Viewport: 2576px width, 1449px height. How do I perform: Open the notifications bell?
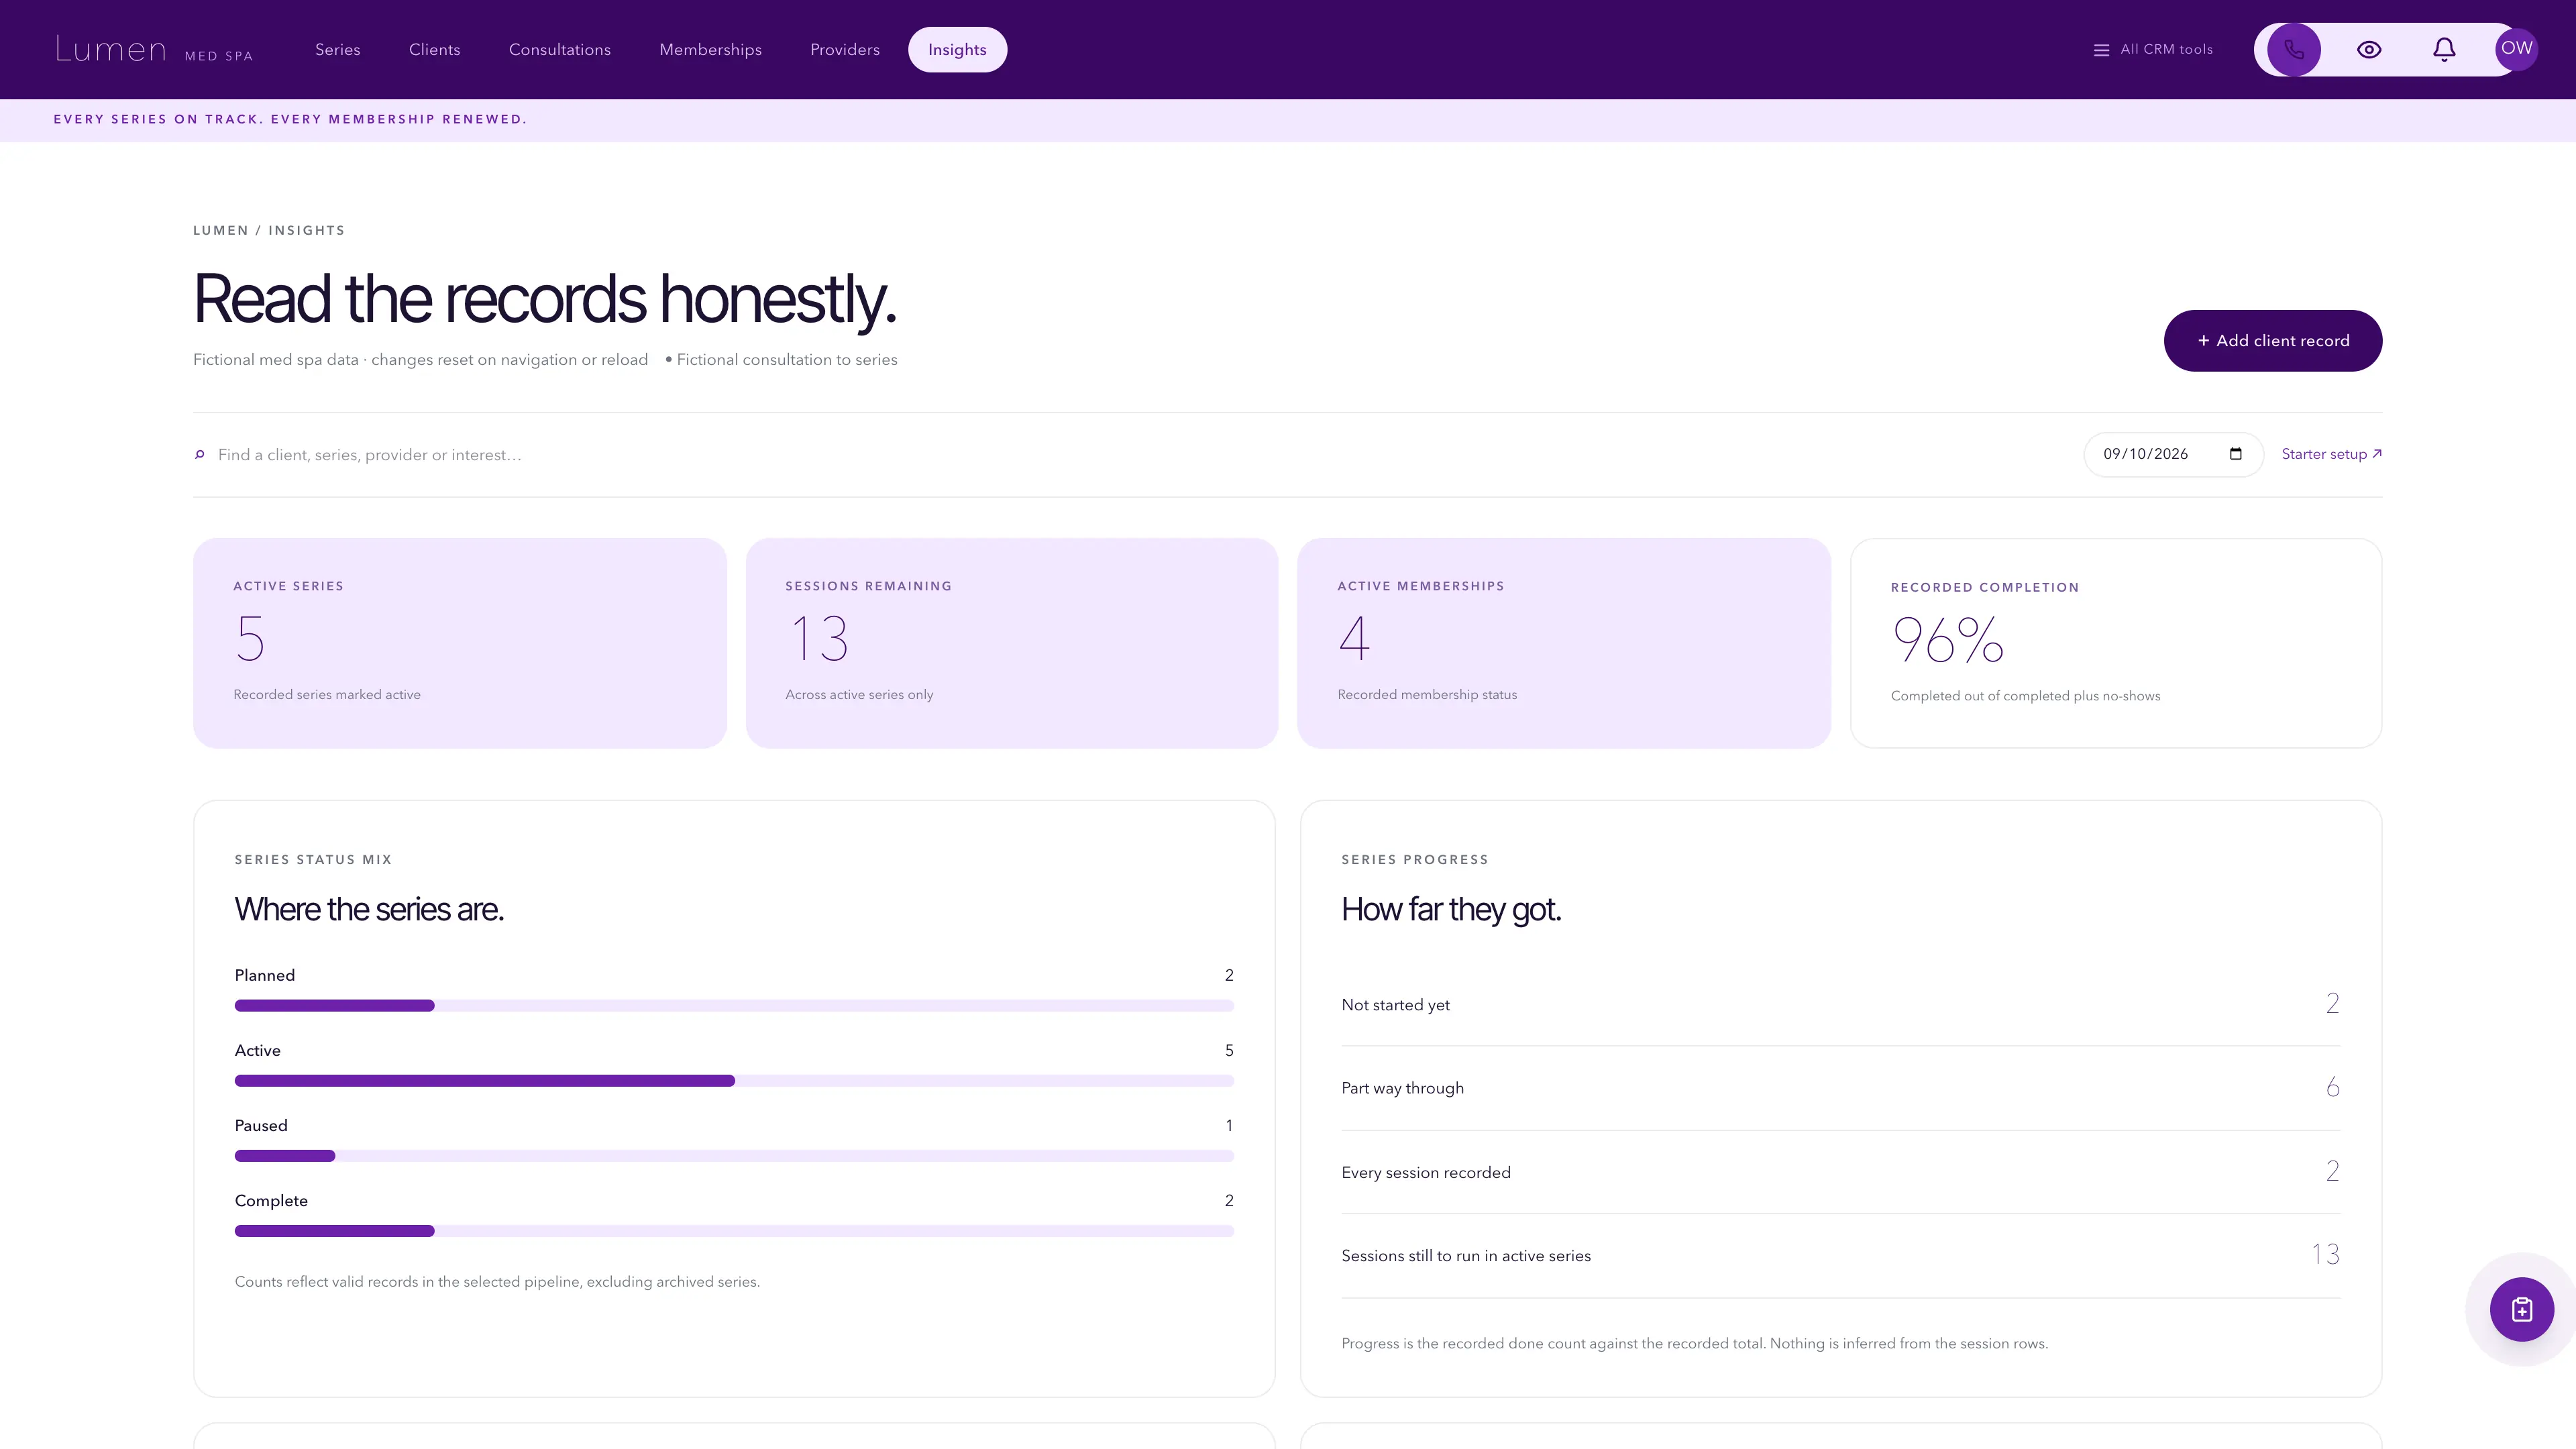2444,49
